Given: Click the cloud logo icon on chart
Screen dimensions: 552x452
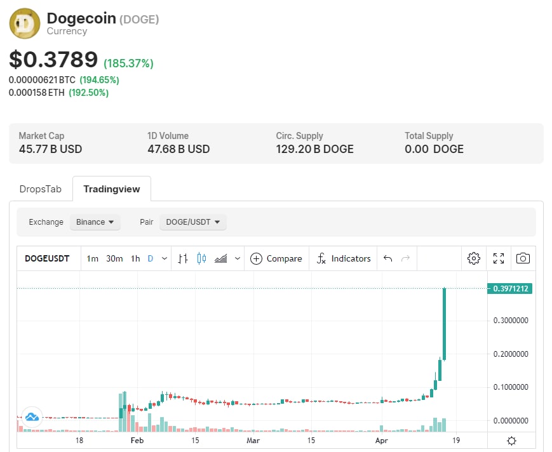Looking at the screenshot, I should [x=32, y=417].
